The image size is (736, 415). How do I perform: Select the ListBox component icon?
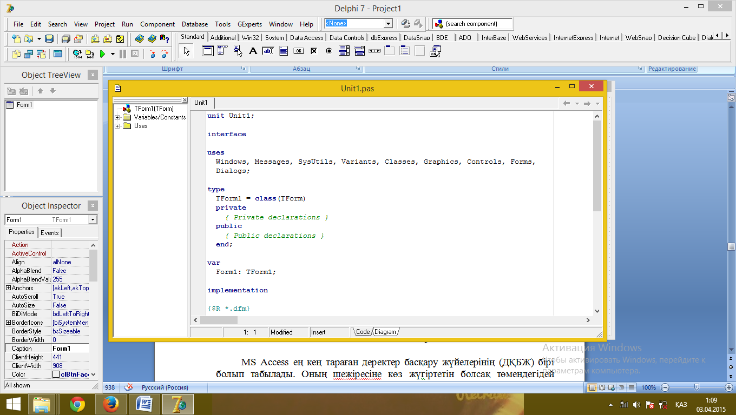pos(344,51)
